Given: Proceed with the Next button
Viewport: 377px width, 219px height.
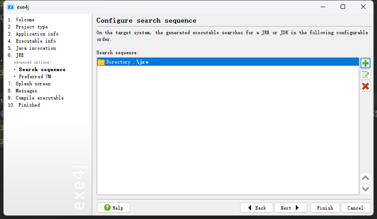Looking at the screenshot, I should 291,208.
